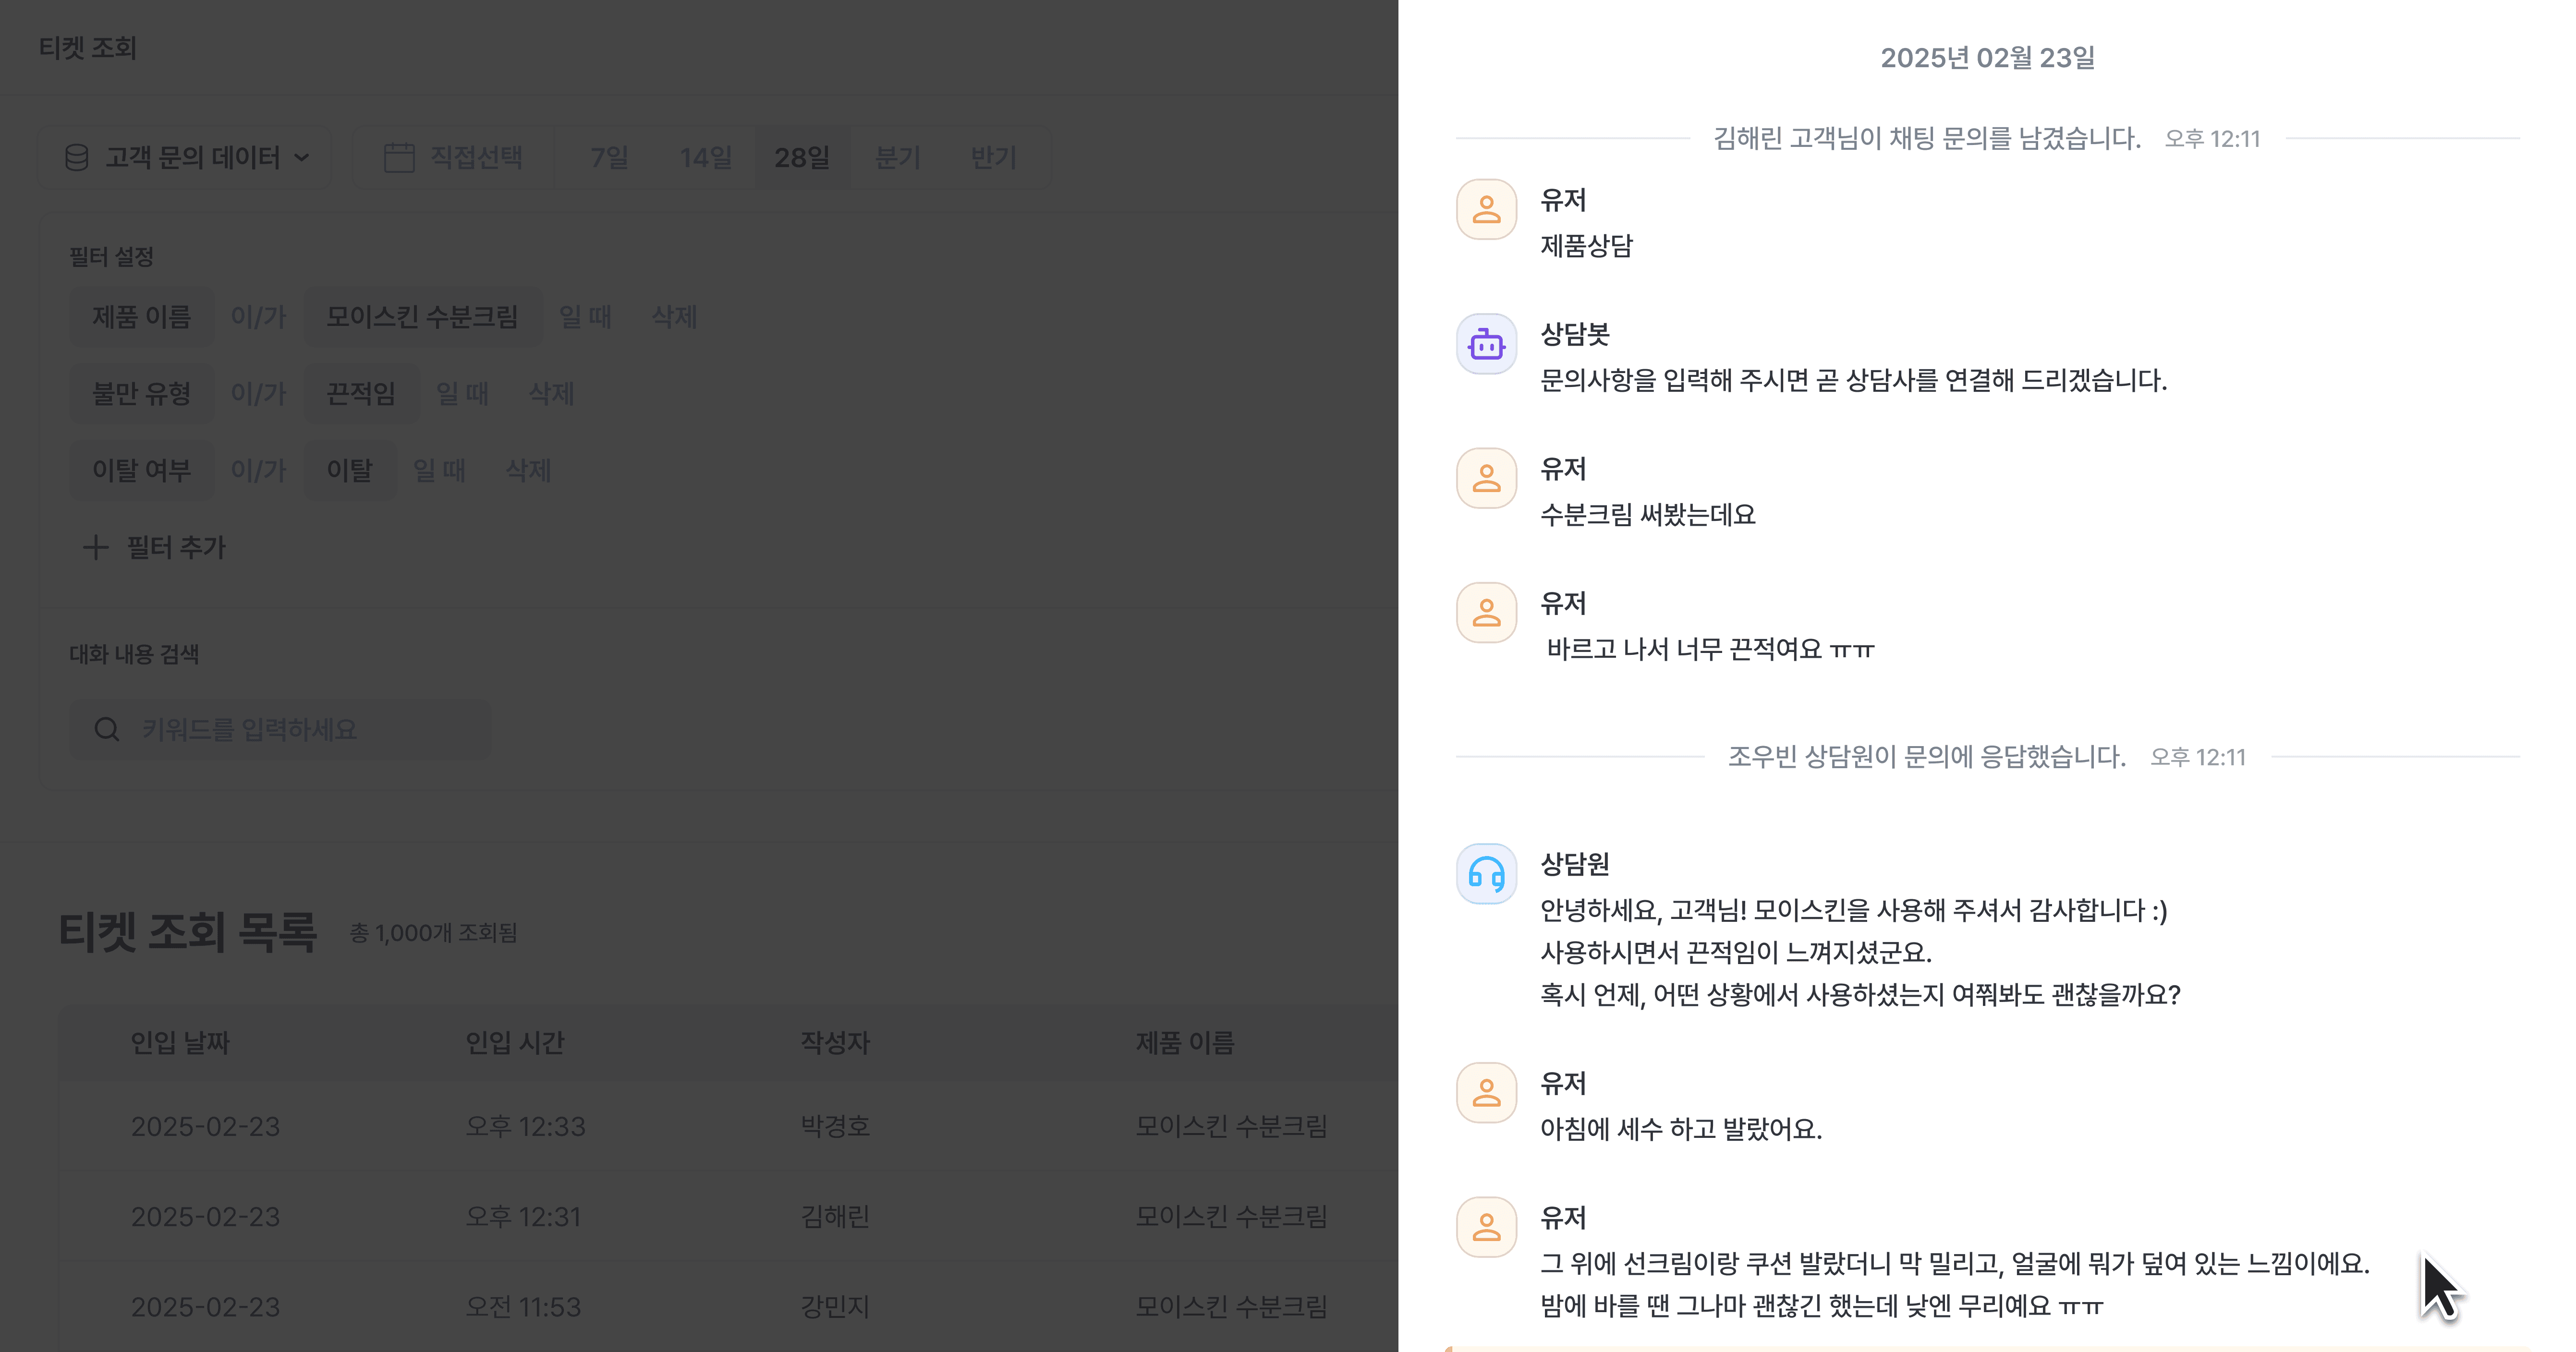Click the 상담원 headset avatar icon
This screenshot has height=1352, width=2576.
1486,874
